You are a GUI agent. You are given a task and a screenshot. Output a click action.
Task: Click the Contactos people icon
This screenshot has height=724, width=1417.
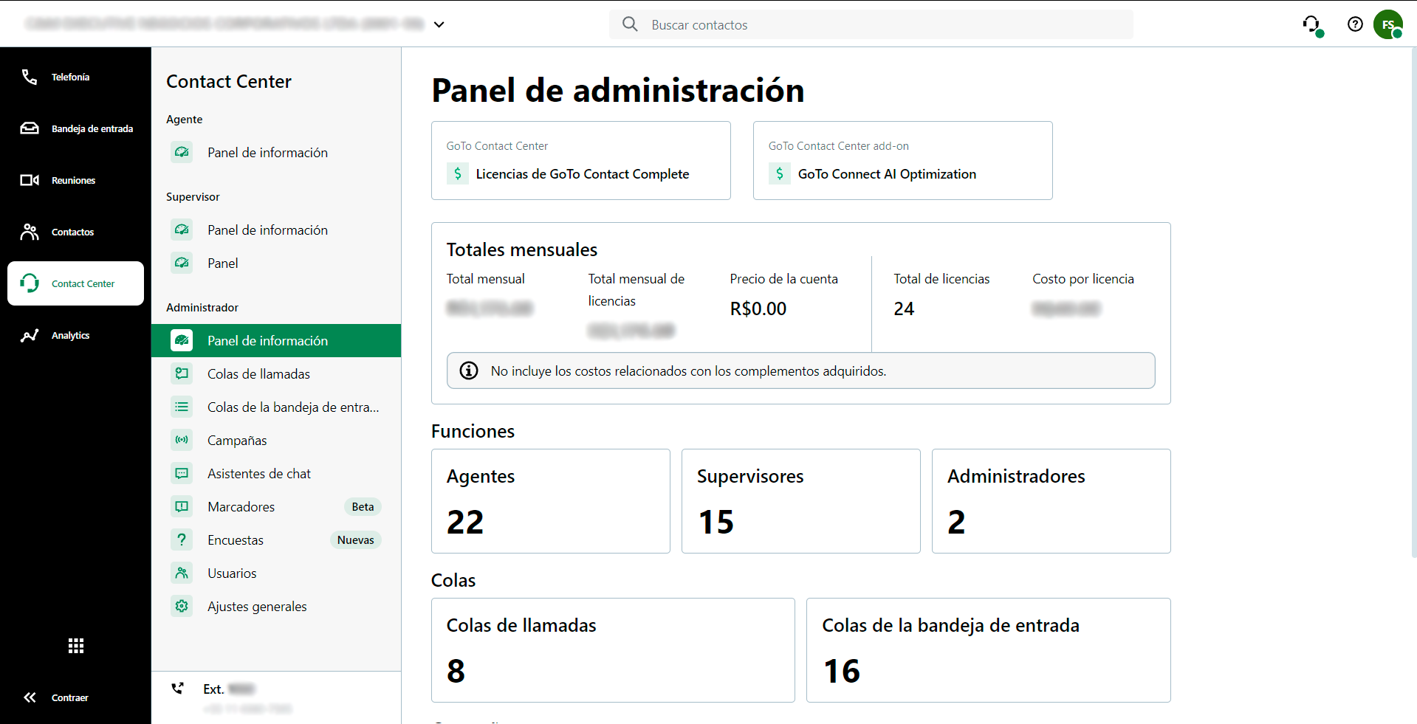click(30, 231)
